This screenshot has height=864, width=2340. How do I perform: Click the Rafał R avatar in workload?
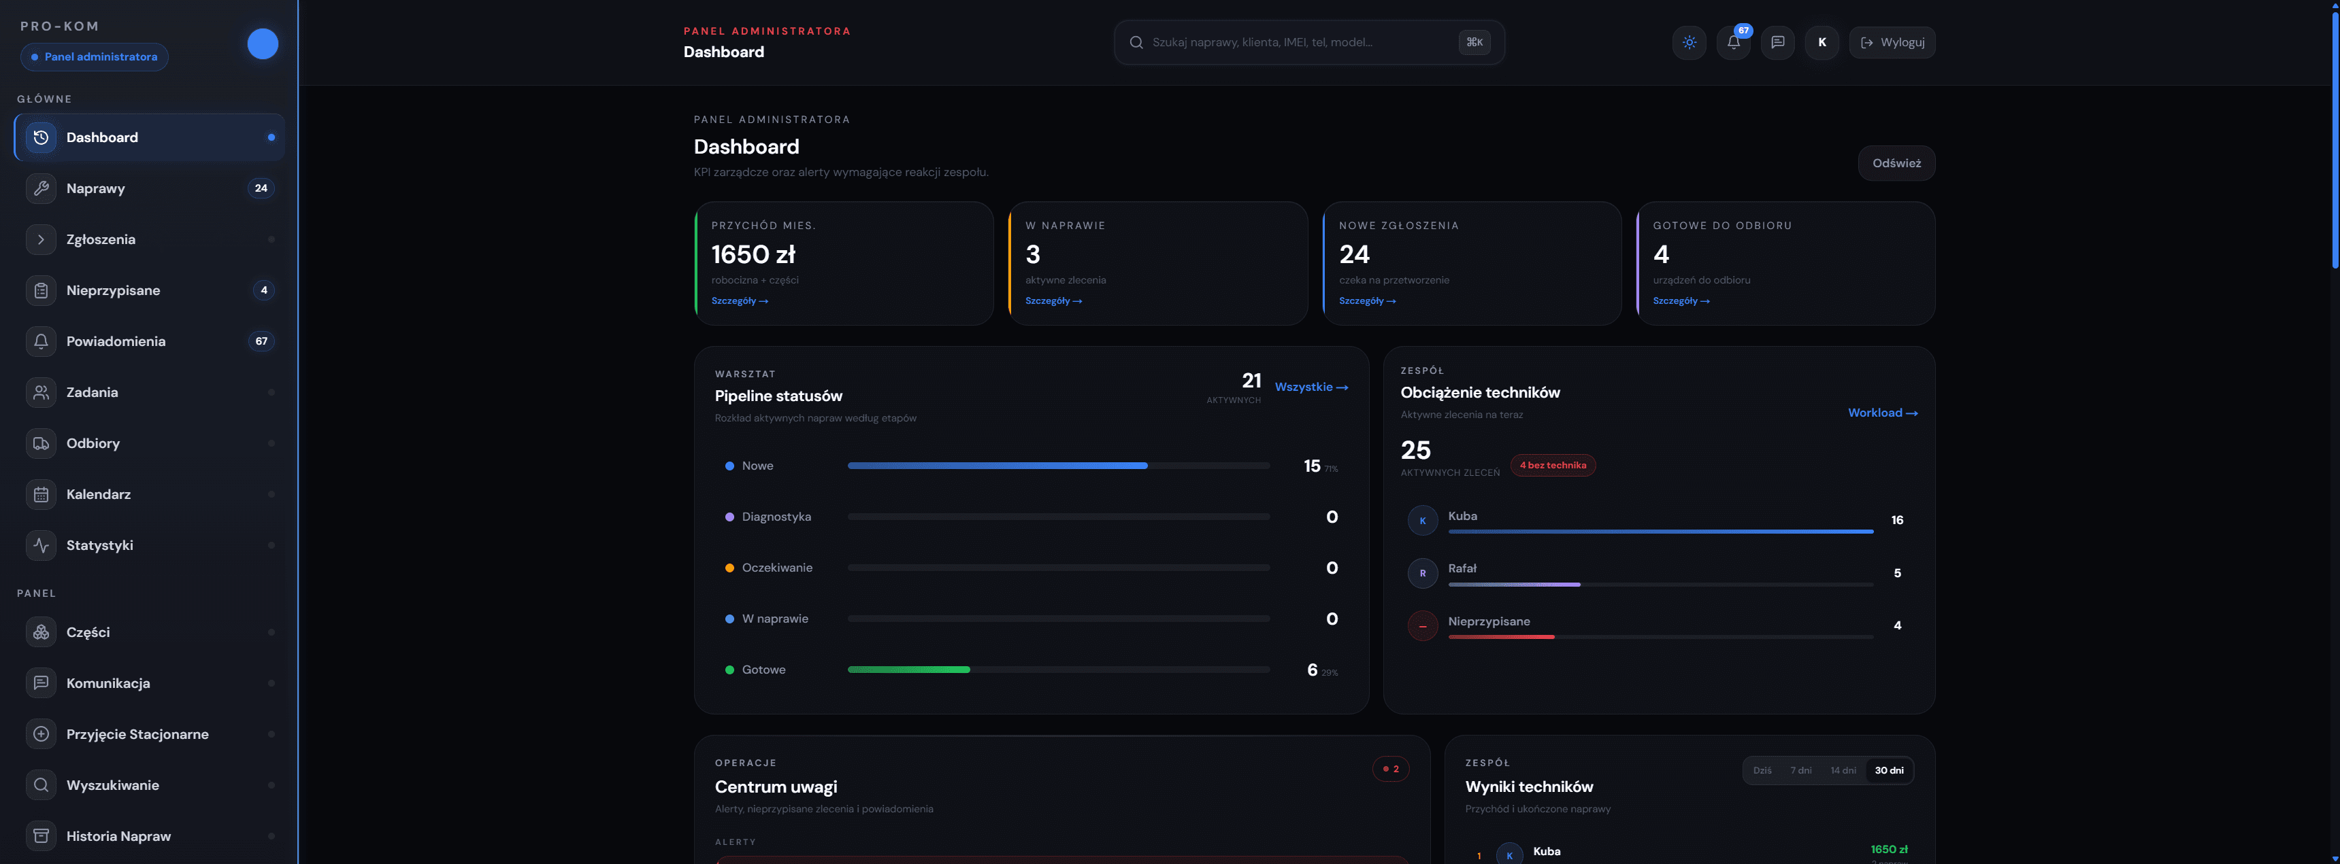1421,572
